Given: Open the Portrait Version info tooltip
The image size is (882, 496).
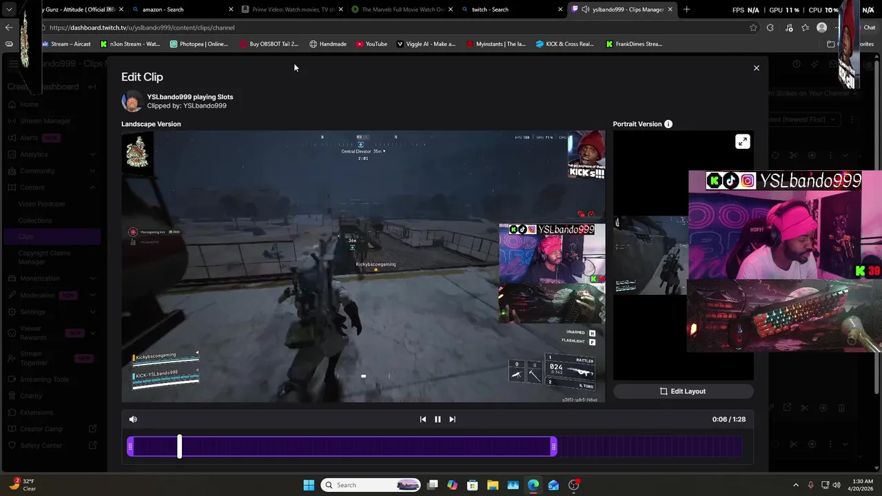Looking at the screenshot, I should (x=668, y=124).
